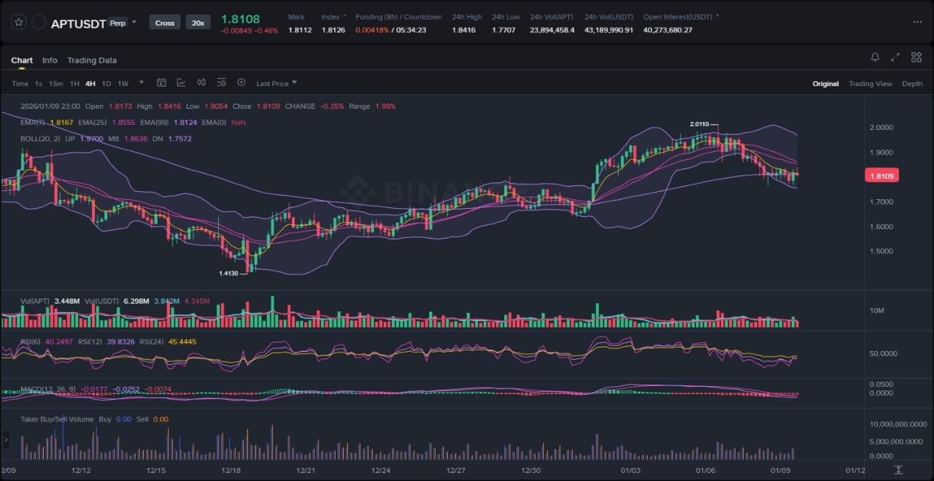The image size is (934, 481).
Task: Click the 24h Vol(USDT) value 43,189,990.91
Action: click(609, 30)
